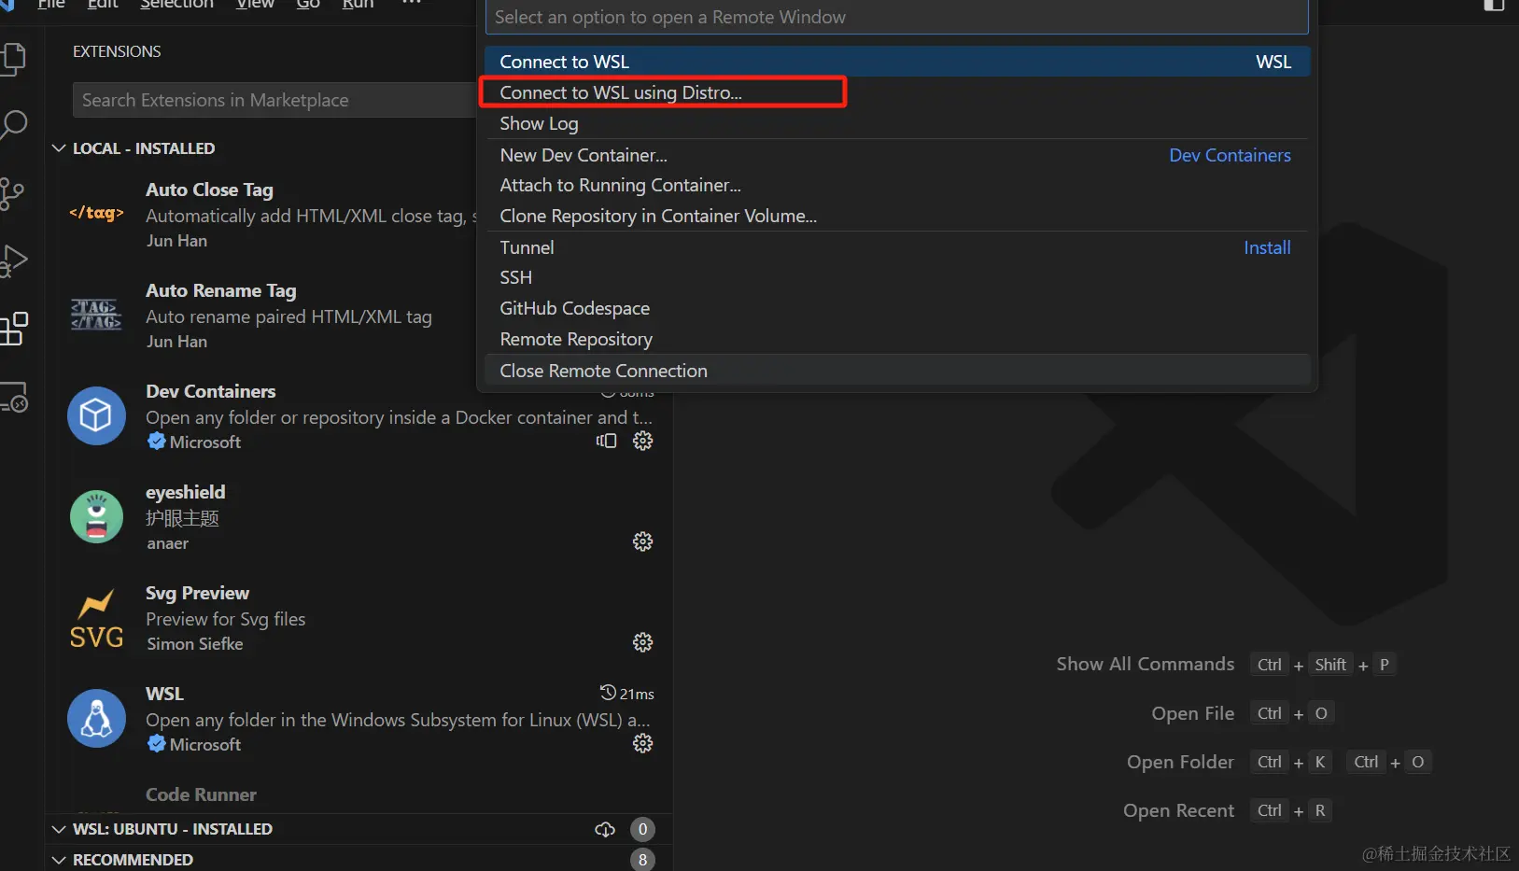Open the View menu

(255, 5)
